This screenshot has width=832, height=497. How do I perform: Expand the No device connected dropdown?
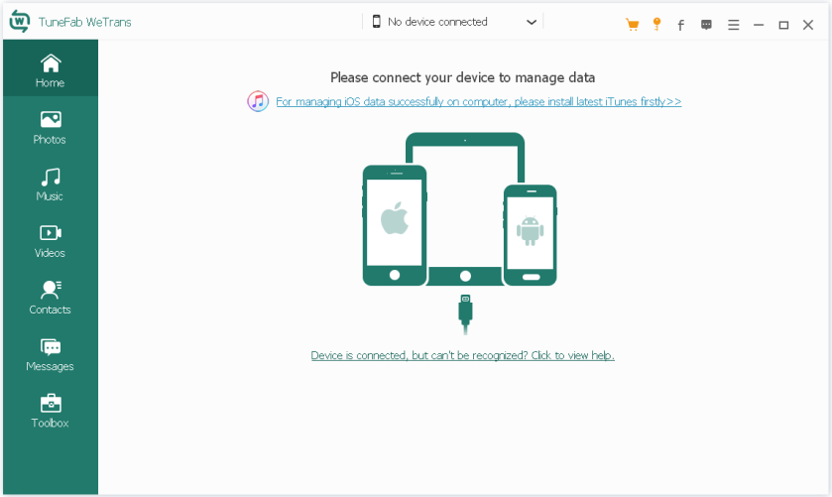tap(454, 22)
